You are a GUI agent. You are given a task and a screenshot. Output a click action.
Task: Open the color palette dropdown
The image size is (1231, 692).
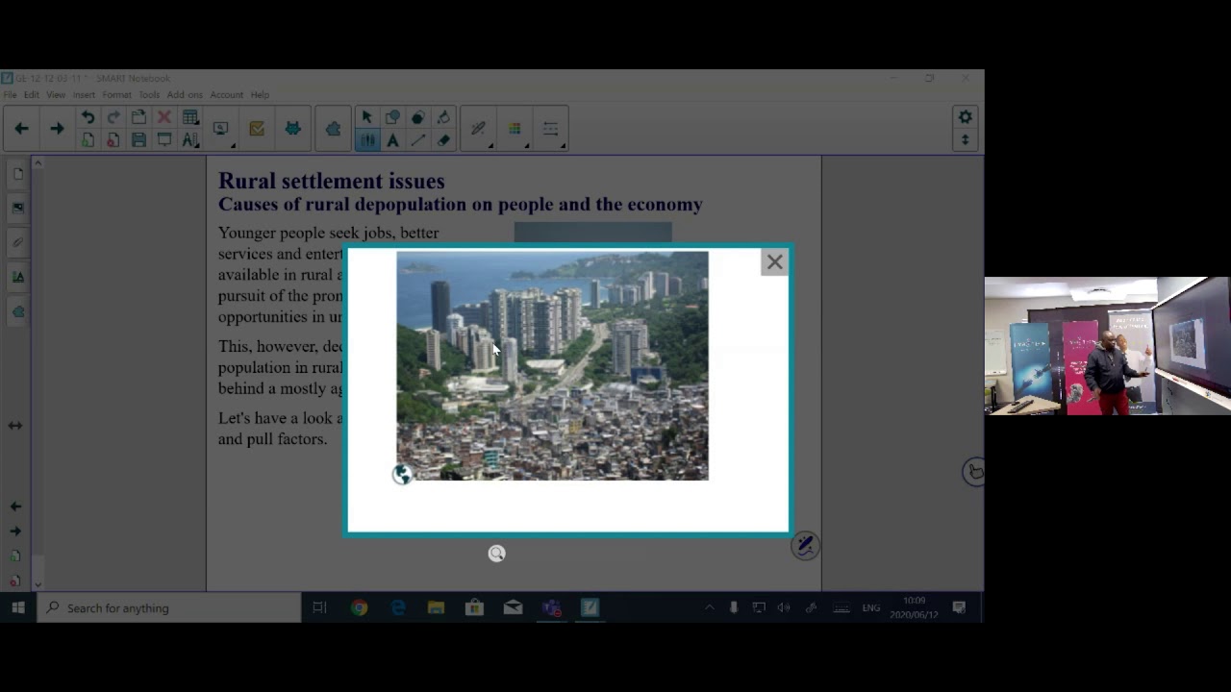pos(515,129)
